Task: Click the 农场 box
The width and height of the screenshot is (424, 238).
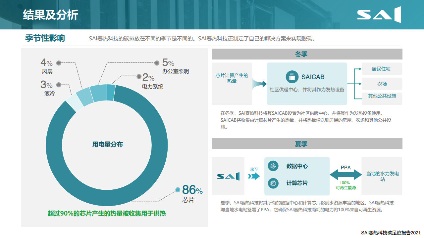Action: coord(382,84)
